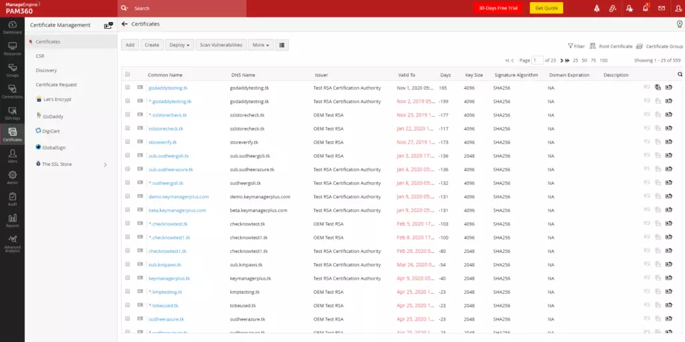
Task: Open the search scope dropdown in header
Action: (x=125, y=8)
